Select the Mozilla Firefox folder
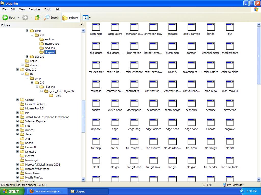This screenshot has width=261, height=195. click(31, 177)
